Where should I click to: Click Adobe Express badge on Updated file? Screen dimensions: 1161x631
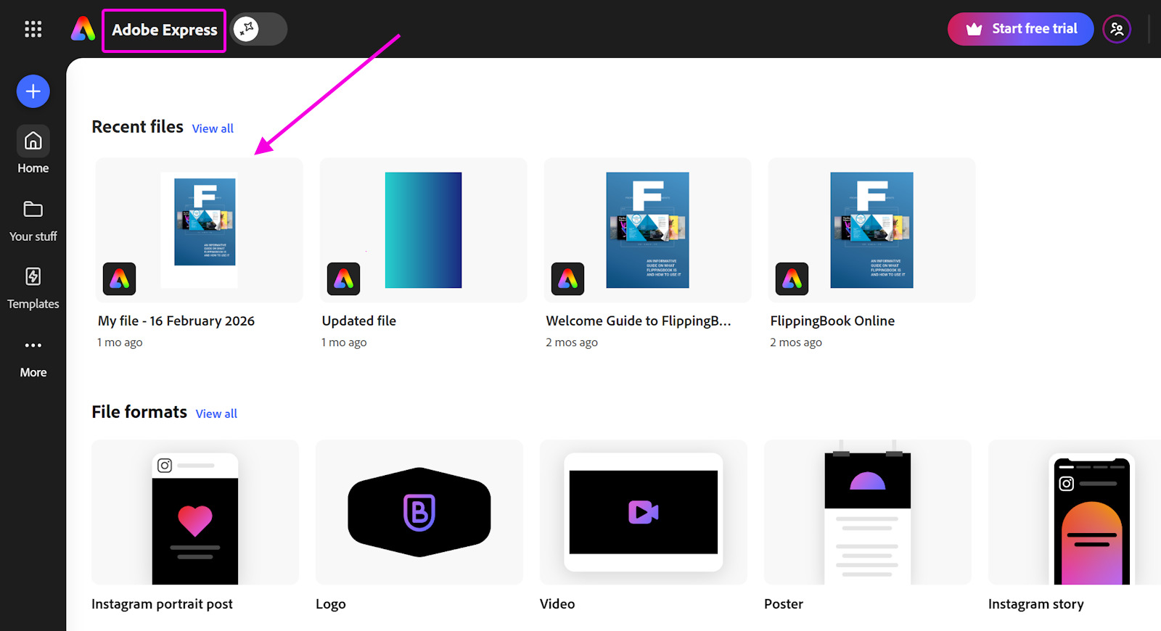point(344,279)
